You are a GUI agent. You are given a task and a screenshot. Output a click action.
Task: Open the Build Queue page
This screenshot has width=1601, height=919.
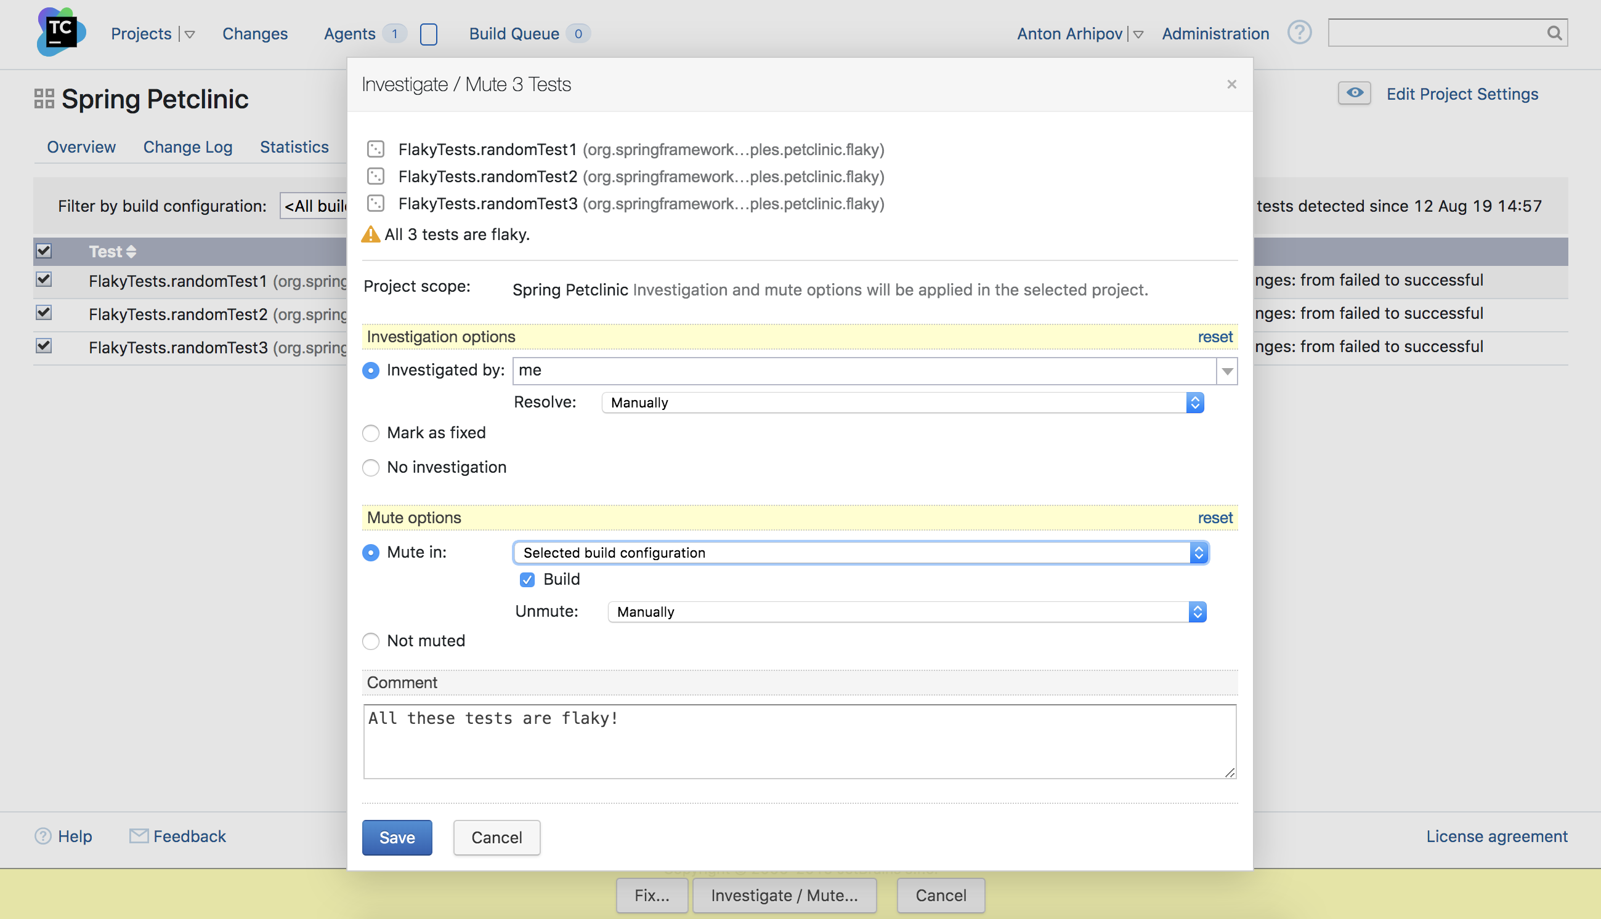514,33
